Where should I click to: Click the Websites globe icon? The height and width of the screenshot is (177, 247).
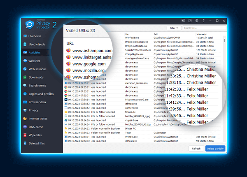point(26,61)
